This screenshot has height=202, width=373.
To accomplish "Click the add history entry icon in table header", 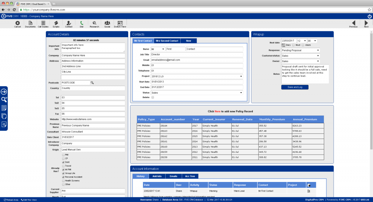I will [x=309, y=185].
